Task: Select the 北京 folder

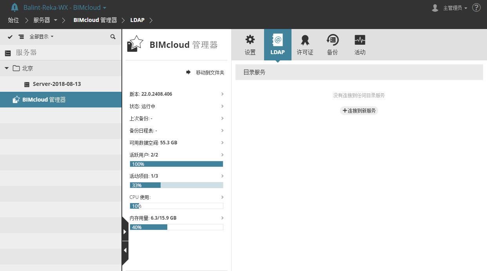Action: (61, 68)
